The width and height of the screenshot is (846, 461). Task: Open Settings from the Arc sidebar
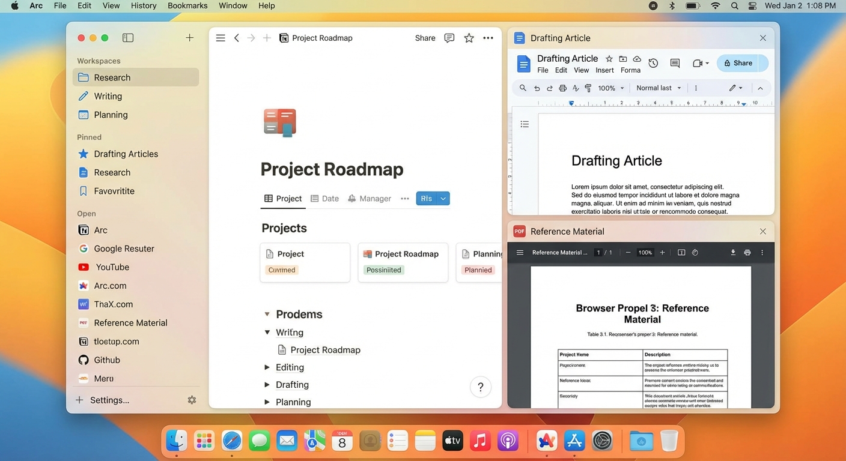coord(109,400)
